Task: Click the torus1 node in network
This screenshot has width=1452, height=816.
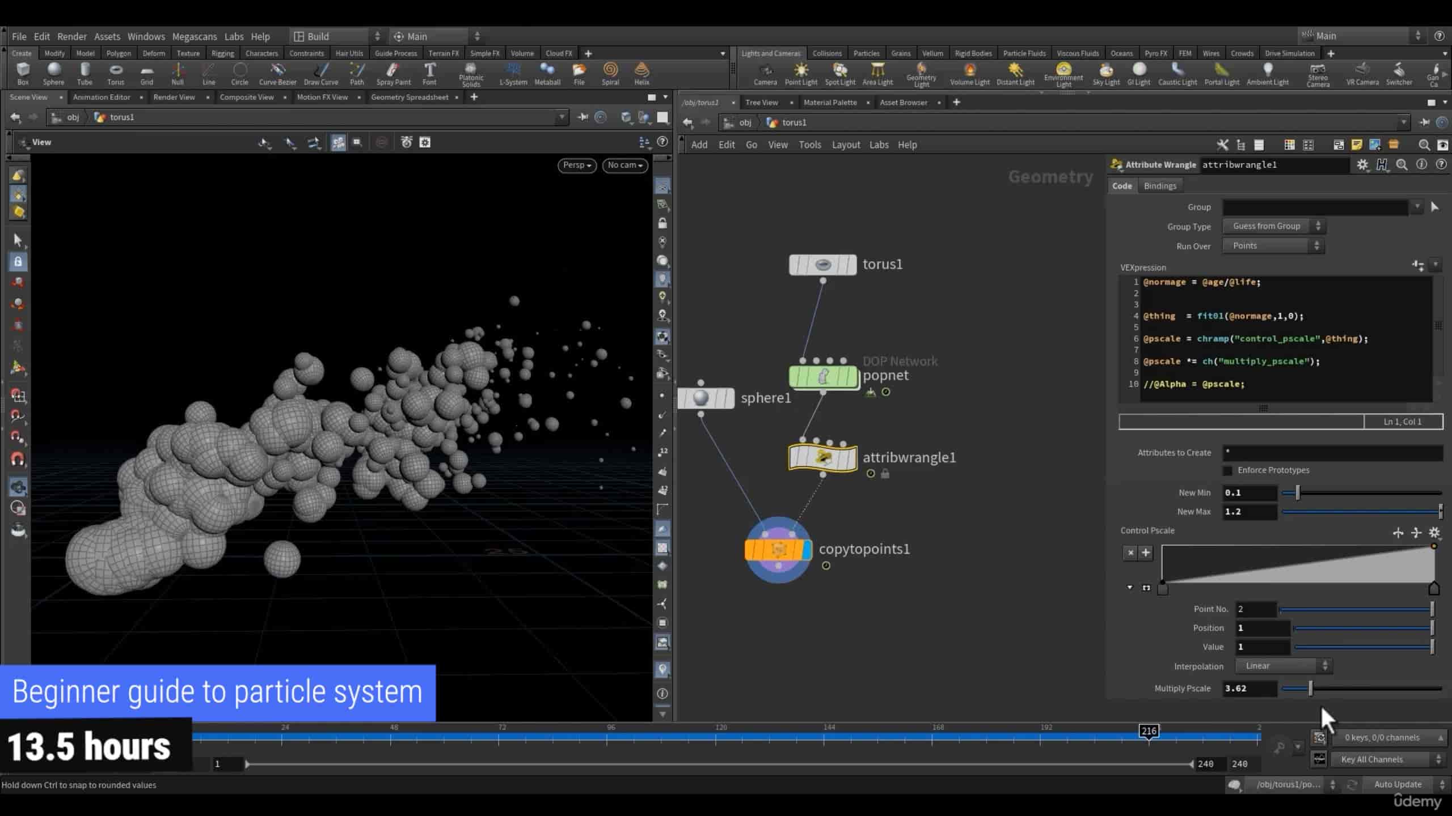Action: click(x=822, y=265)
